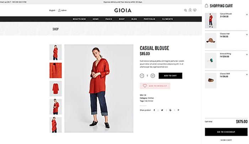Open the search icon in header
This screenshot has height=144, width=249.
click(185, 10)
